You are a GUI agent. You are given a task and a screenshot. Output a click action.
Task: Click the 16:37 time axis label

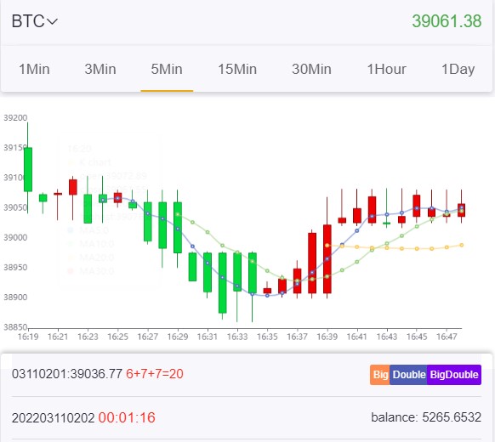click(297, 337)
